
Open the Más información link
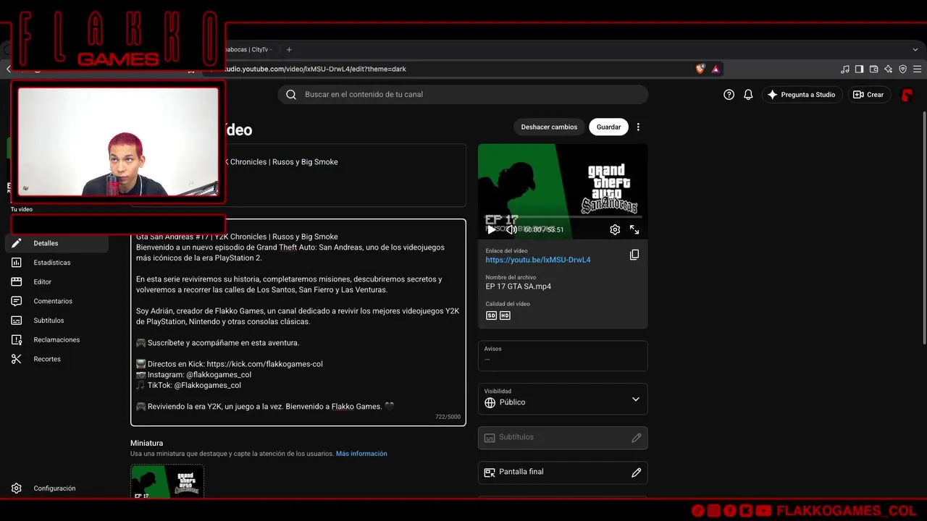(x=361, y=454)
